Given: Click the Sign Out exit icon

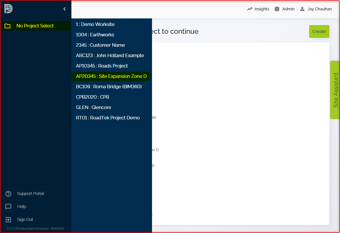Looking at the screenshot, I should 8,220.
